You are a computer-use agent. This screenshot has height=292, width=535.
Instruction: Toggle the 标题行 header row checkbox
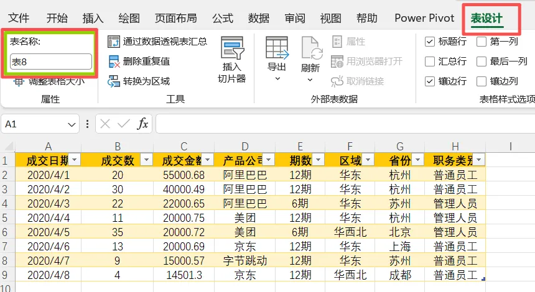430,42
